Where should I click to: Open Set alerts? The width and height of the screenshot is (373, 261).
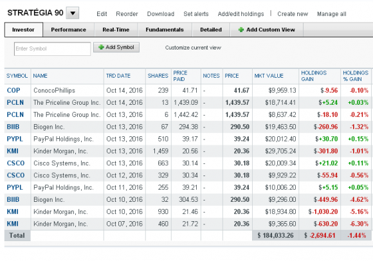(x=196, y=14)
